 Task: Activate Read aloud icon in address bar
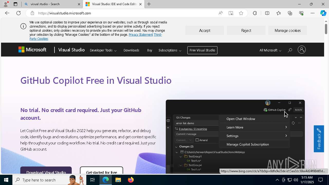[x=221, y=13]
